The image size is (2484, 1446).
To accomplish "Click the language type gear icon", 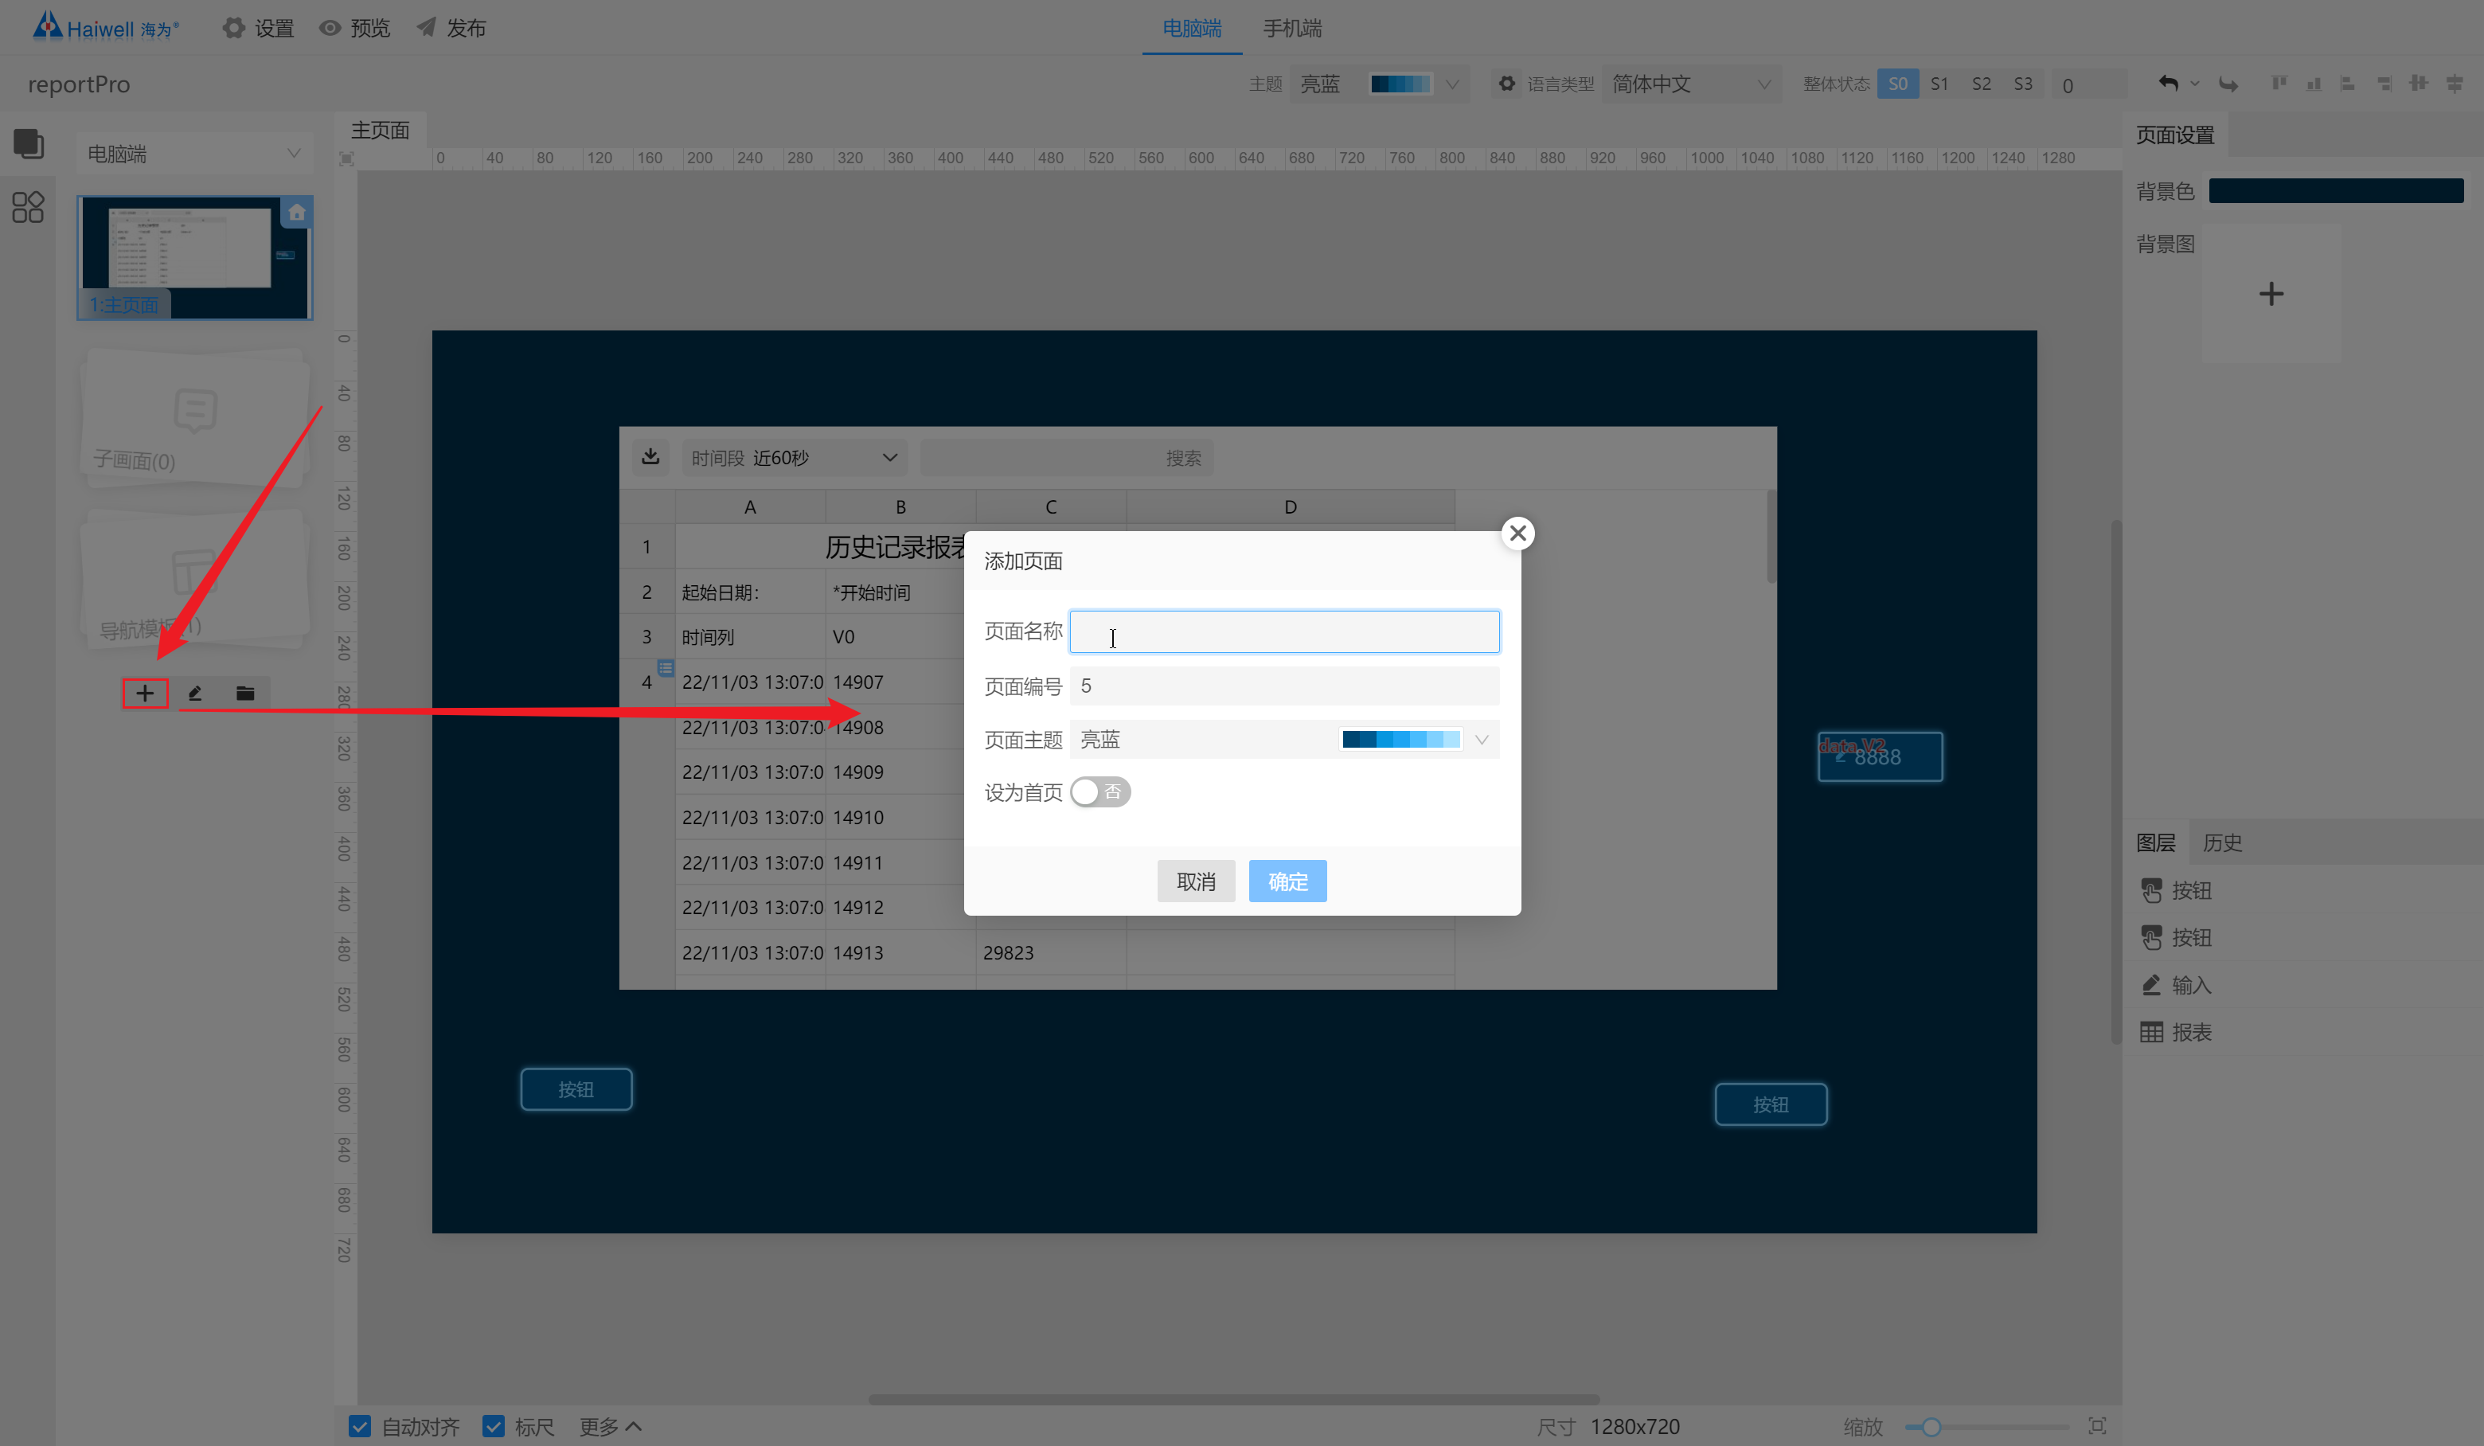I will click(1507, 84).
